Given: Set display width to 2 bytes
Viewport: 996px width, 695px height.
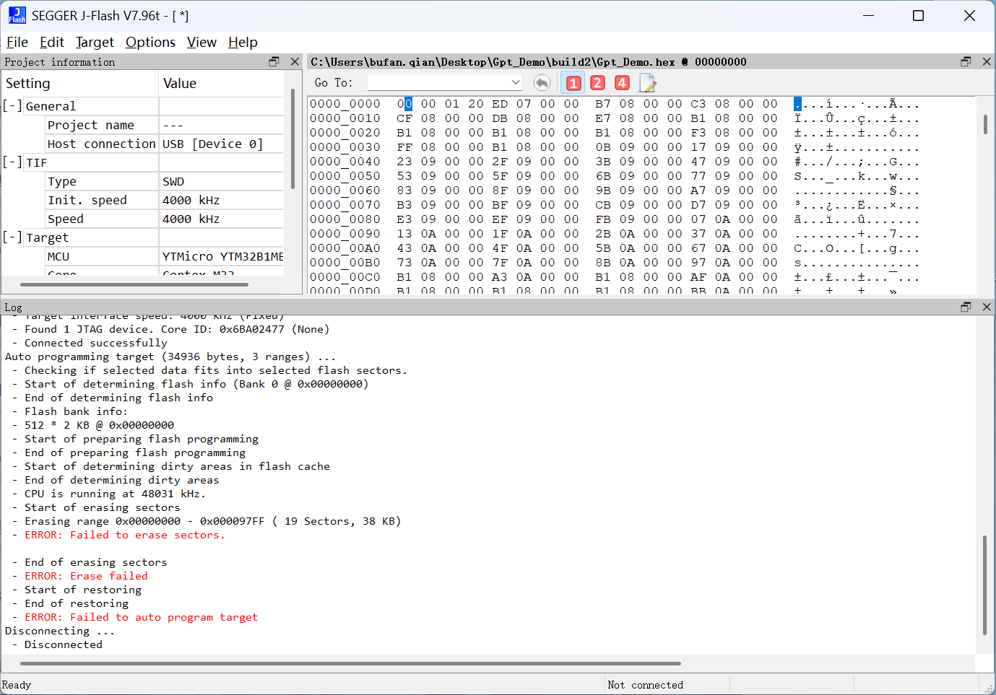Looking at the screenshot, I should tap(597, 83).
